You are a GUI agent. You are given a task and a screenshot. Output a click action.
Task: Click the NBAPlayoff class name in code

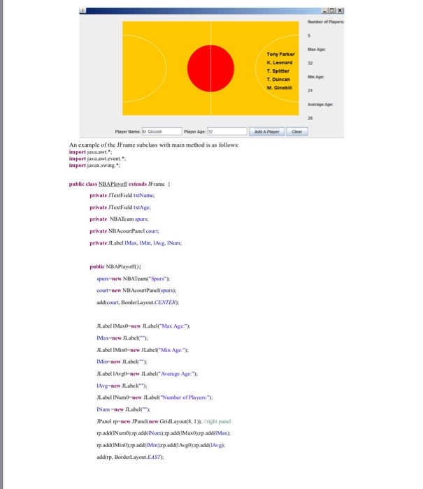113,184
